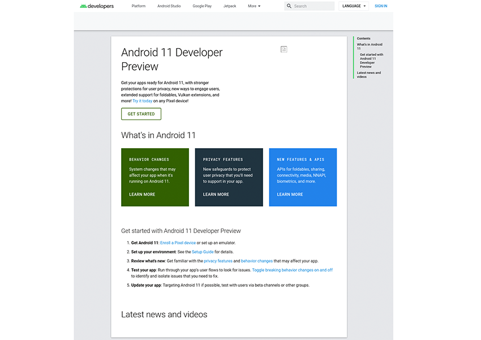Click the broken image icon beside the title
Image resolution: width=481 pixels, height=340 pixels.
tap(284, 49)
